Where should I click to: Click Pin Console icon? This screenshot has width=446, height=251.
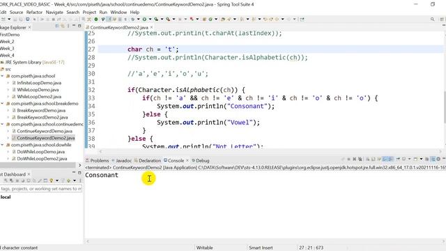coord(398,159)
